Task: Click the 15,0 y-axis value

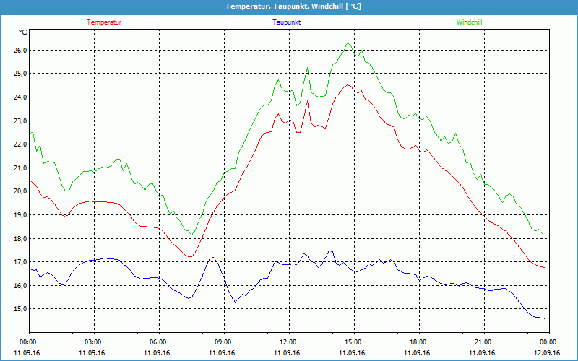Action: [19, 309]
